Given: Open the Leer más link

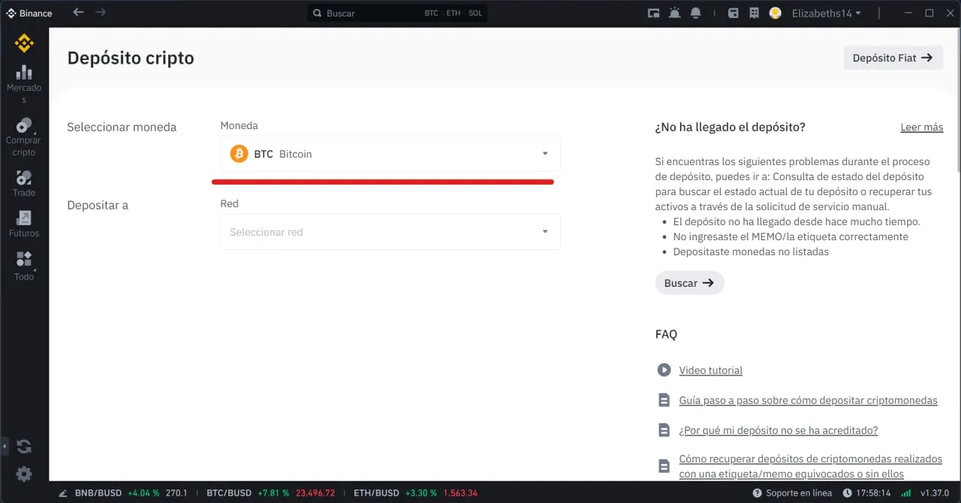Looking at the screenshot, I should coord(921,127).
